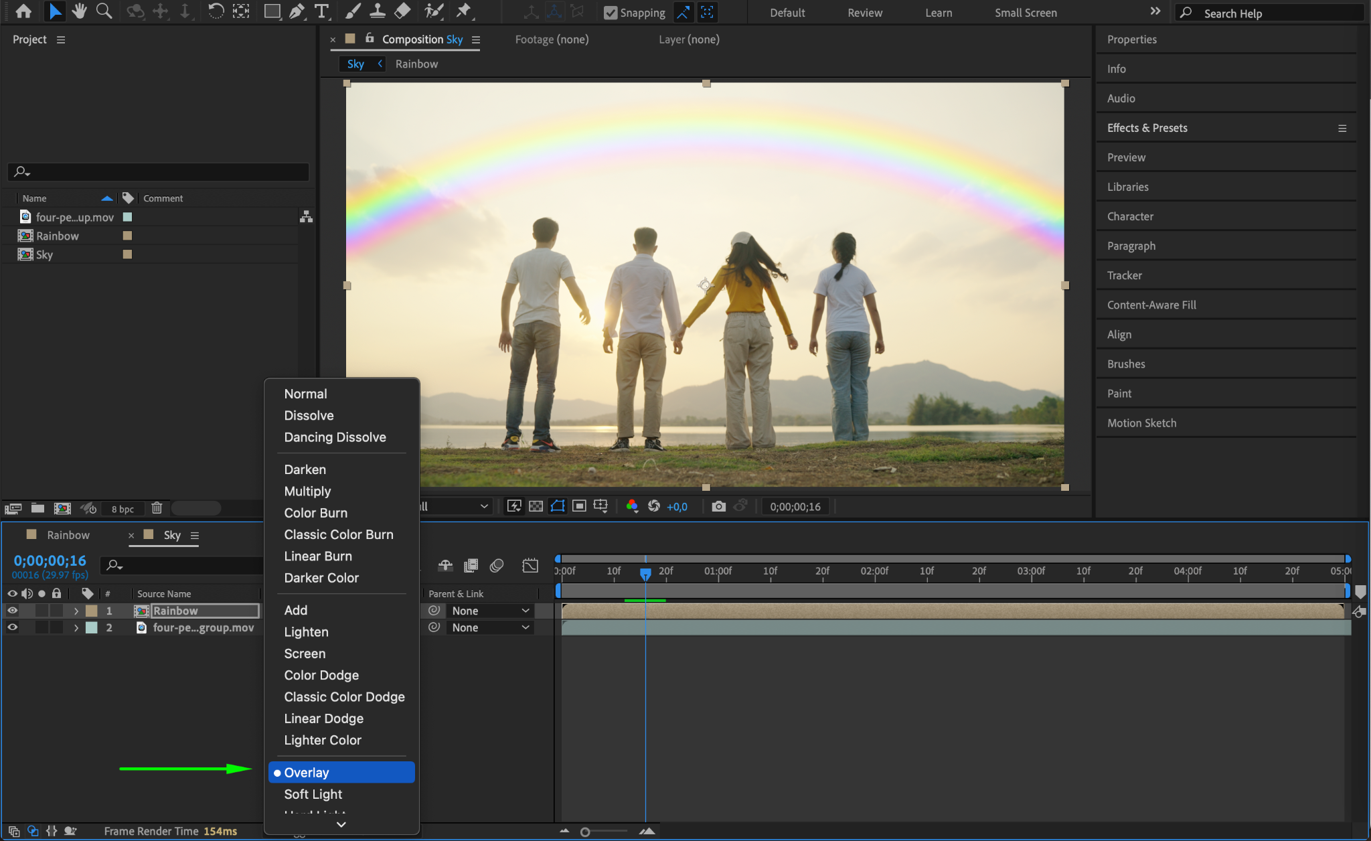This screenshot has height=841, width=1371.
Task: Toggle the Snapping checkbox
Action: 610,13
